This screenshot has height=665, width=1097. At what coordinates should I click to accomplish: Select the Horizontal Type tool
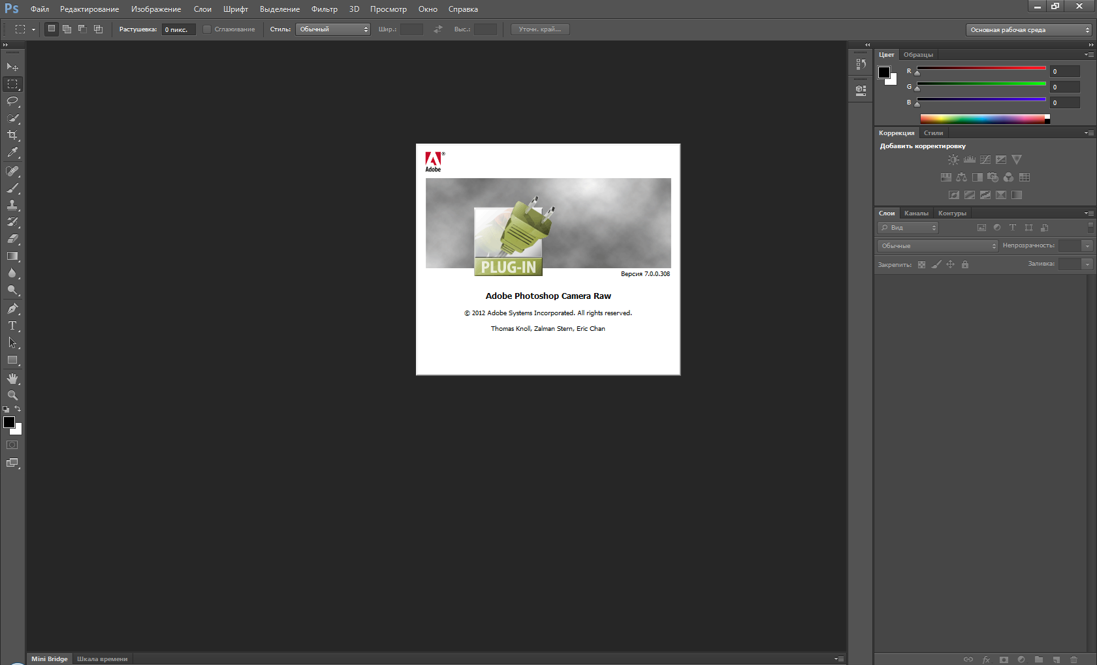(x=12, y=326)
